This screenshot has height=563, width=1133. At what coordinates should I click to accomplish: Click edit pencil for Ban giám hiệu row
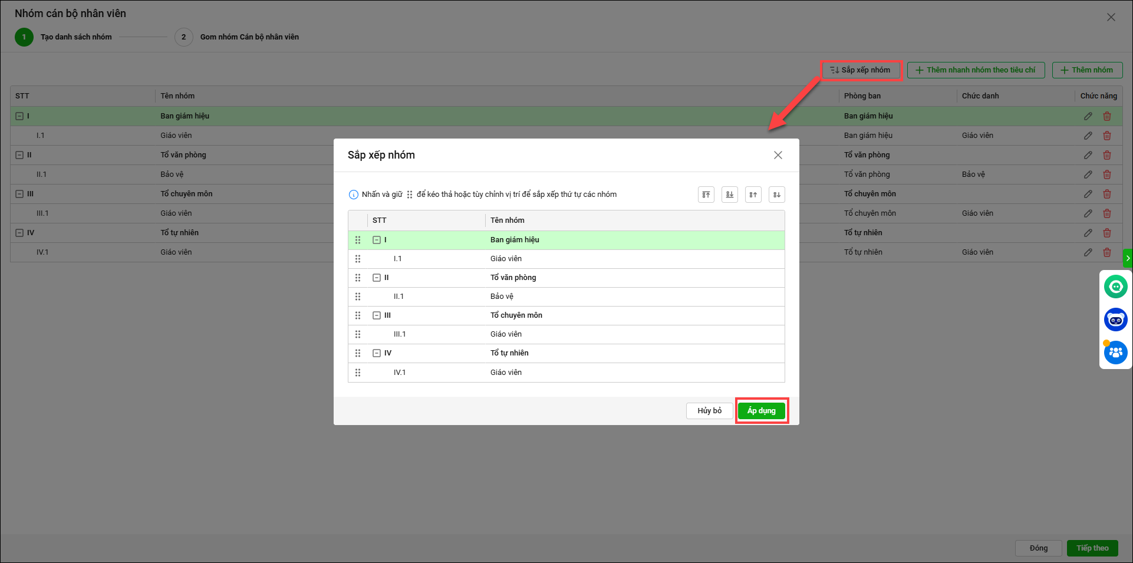(1088, 116)
